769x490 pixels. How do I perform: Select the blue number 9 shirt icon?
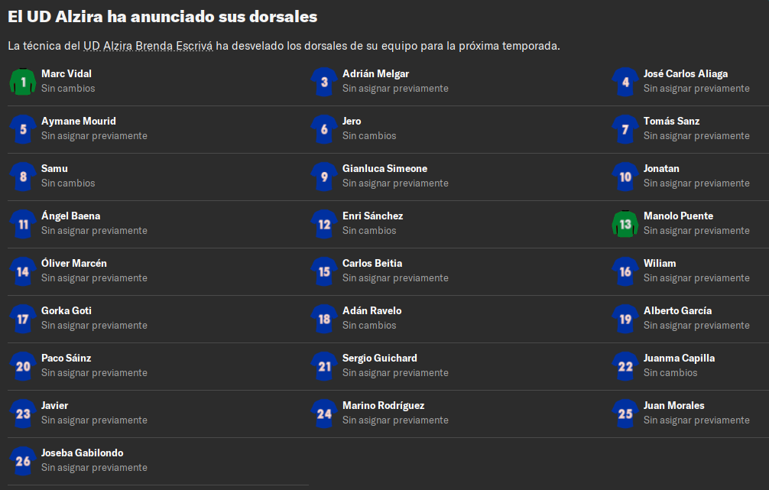click(x=324, y=176)
